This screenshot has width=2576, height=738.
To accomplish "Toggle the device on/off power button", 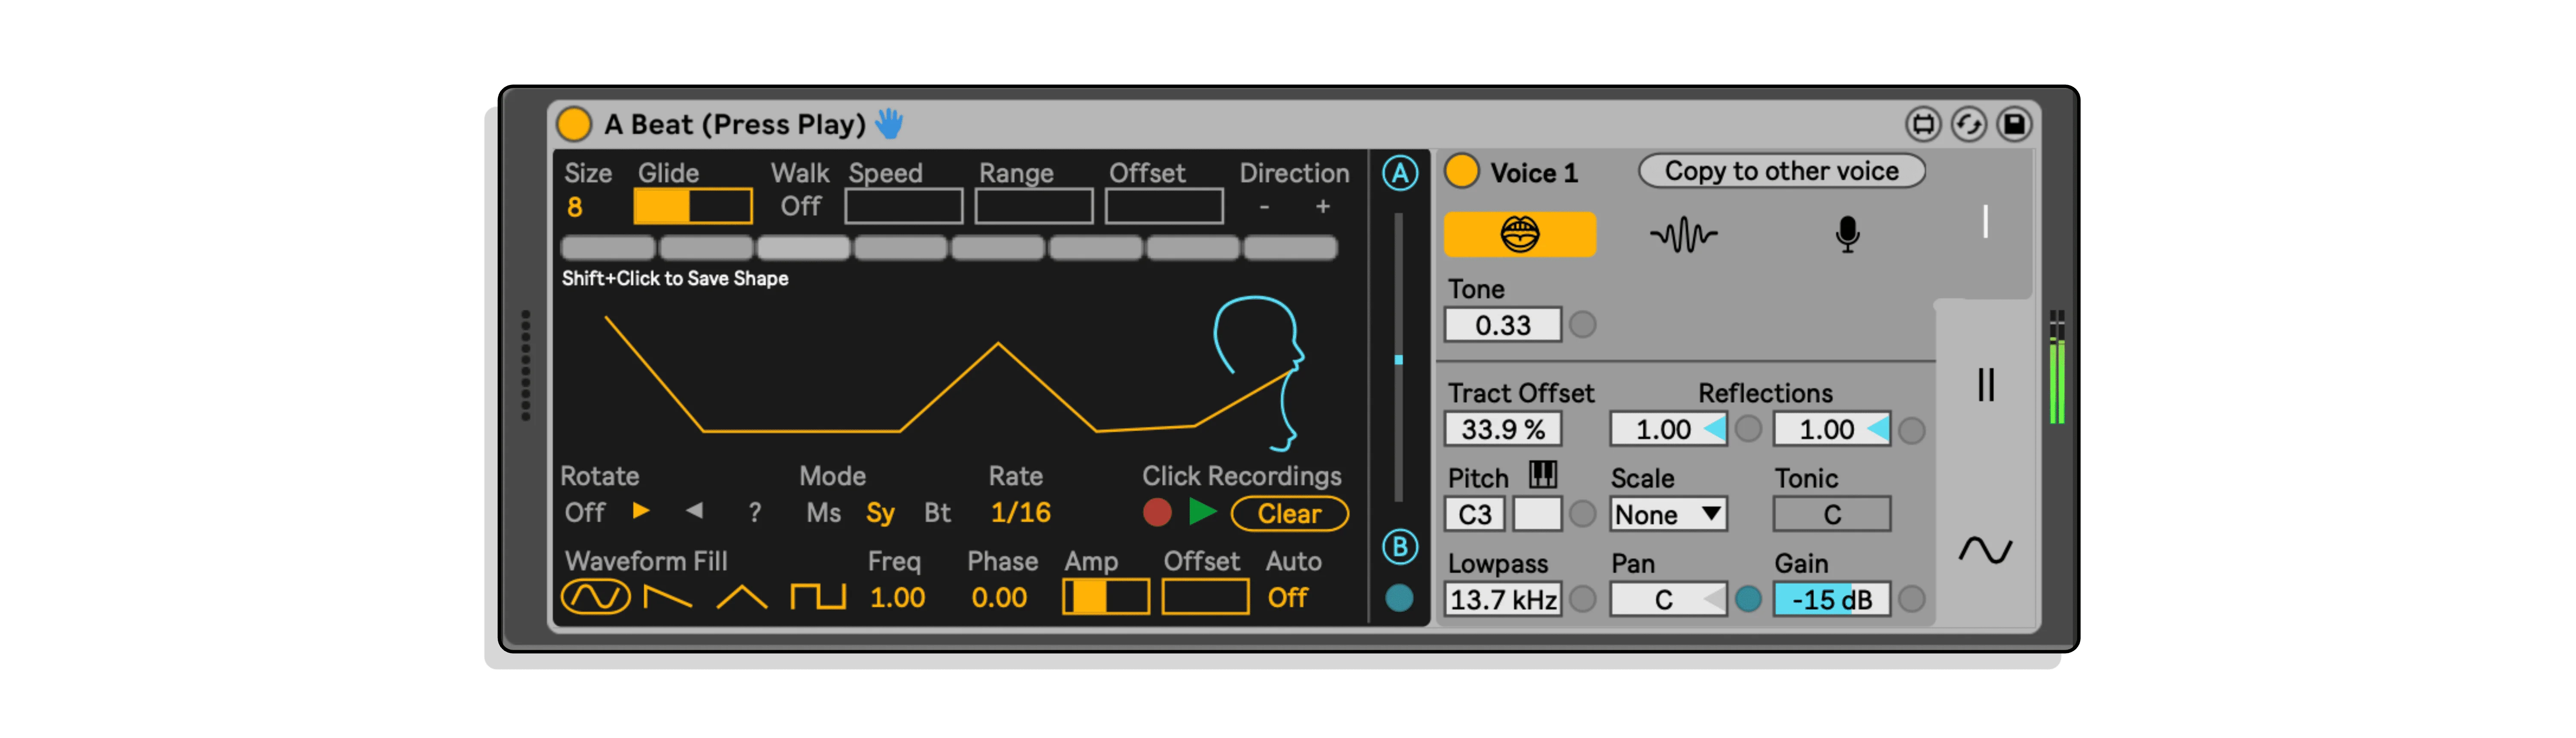I will [574, 124].
